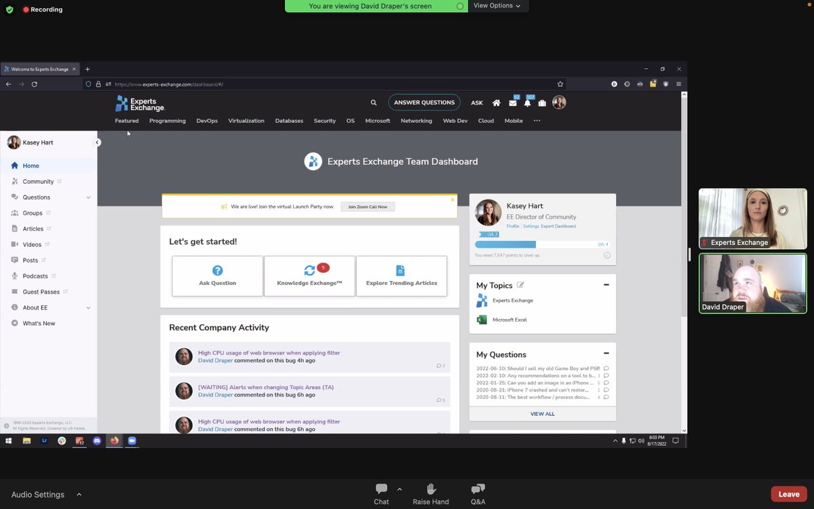Screen dimensions: 814x509
Task: Select the Experts Exchange video thumbnail
Action: 753,219
